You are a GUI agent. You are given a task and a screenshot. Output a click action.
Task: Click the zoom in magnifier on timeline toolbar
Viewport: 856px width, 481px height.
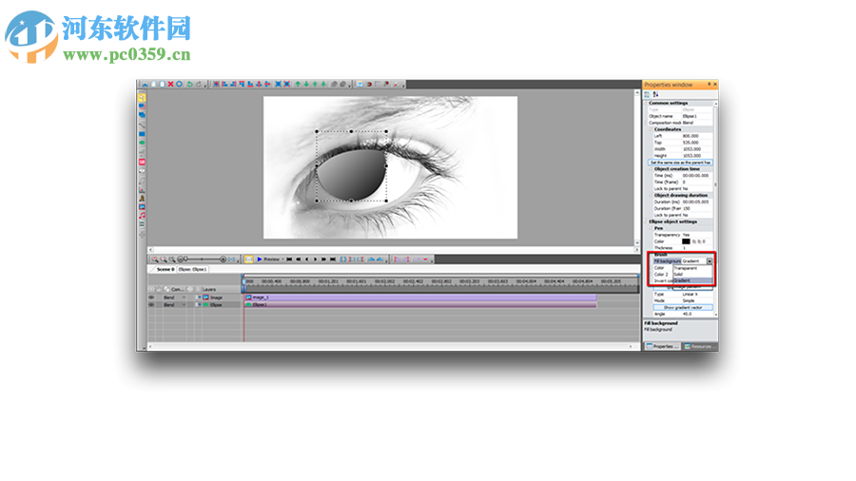pos(155,260)
